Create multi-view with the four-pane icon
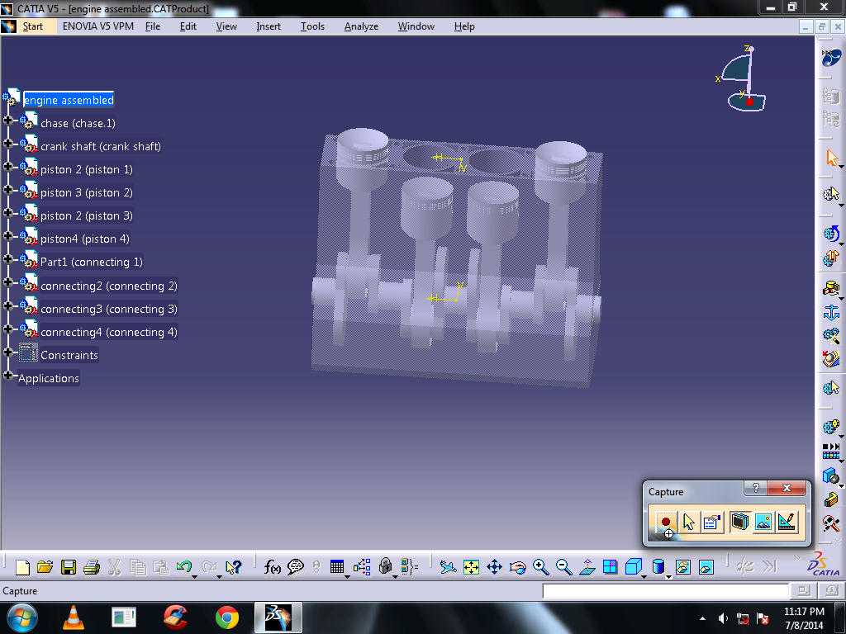 [x=611, y=567]
